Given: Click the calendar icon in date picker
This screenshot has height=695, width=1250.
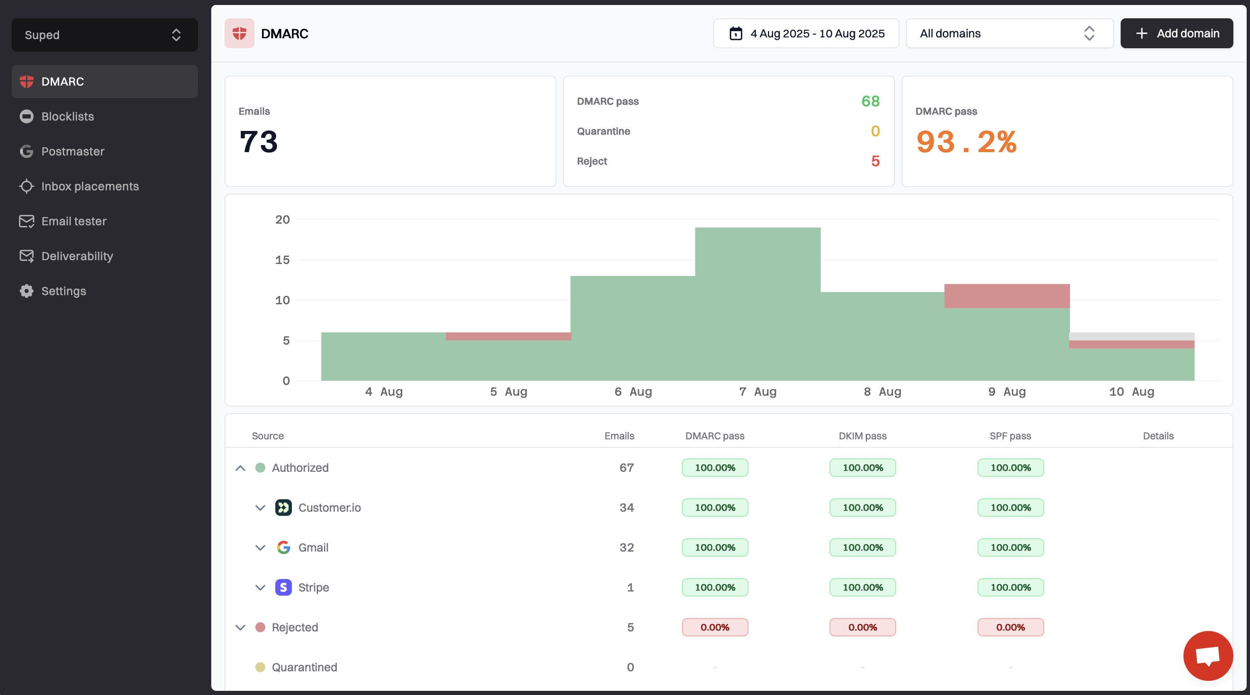Looking at the screenshot, I should tap(736, 34).
